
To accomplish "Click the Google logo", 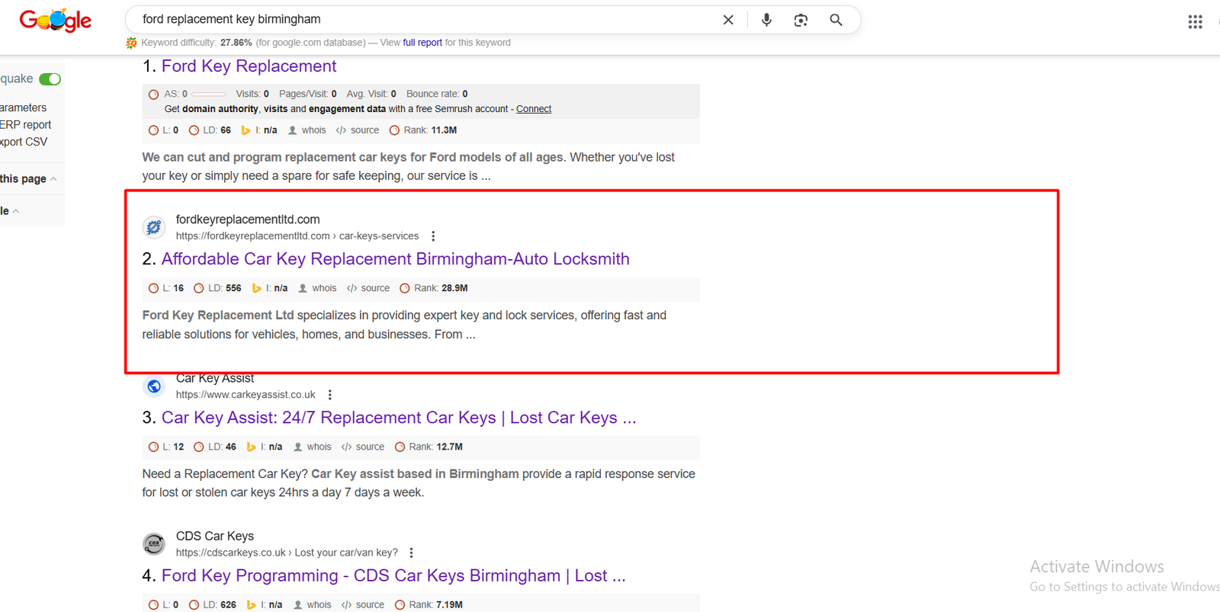I will tap(56, 21).
